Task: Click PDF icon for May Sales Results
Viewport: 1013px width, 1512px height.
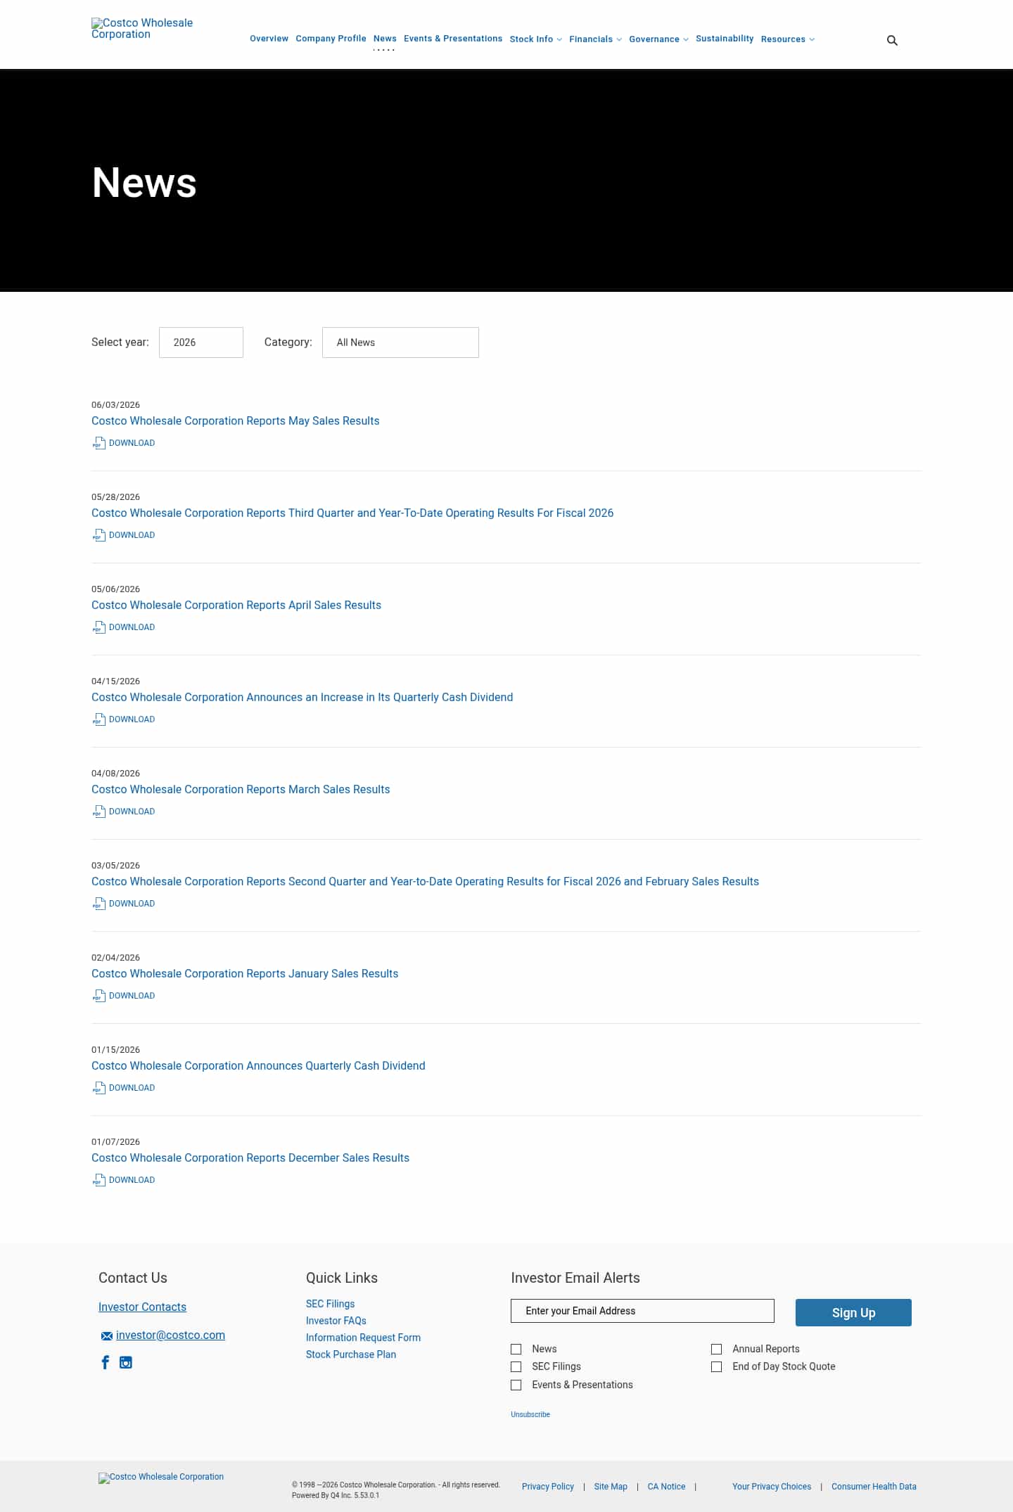Action: point(99,443)
